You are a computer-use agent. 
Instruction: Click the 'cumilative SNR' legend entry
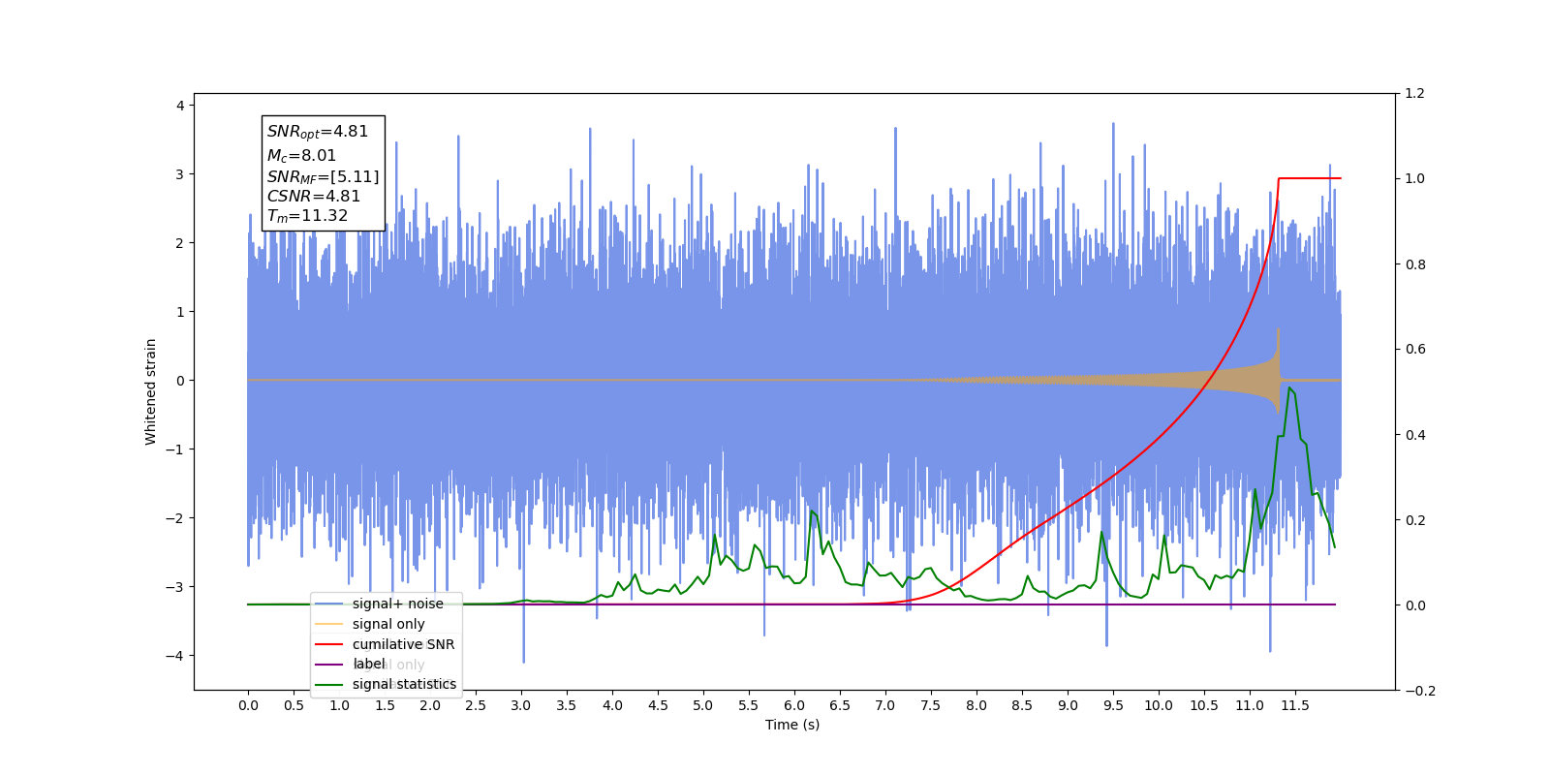point(403,644)
